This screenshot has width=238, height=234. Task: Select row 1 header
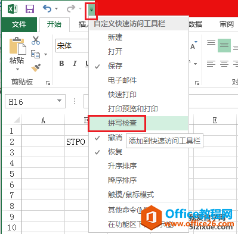pos(11,131)
